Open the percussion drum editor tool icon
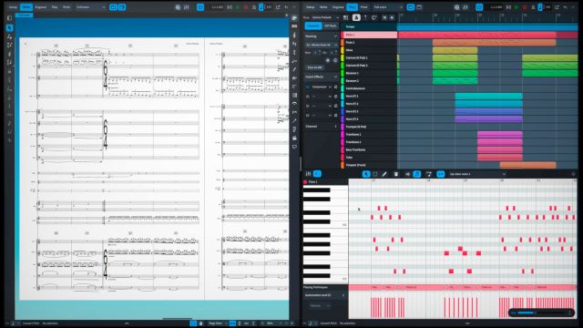The height and width of the screenshot is (328, 583). 429,174
